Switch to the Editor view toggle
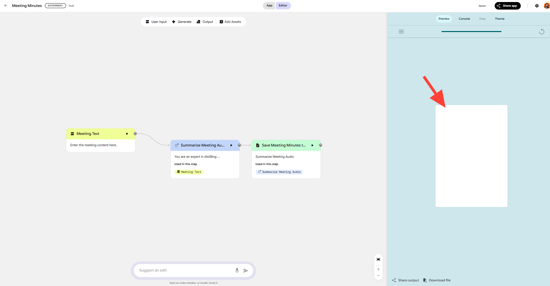This screenshot has height=286, width=550. click(x=283, y=5)
